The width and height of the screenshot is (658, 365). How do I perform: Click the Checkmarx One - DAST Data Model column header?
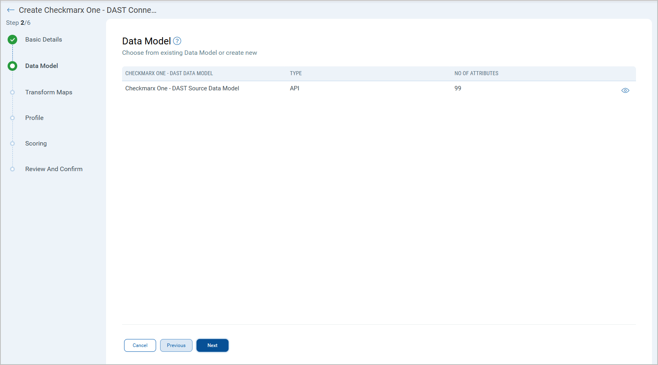pos(169,74)
